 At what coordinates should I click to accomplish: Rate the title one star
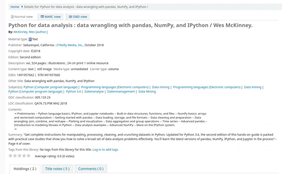(x=10, y=156)
